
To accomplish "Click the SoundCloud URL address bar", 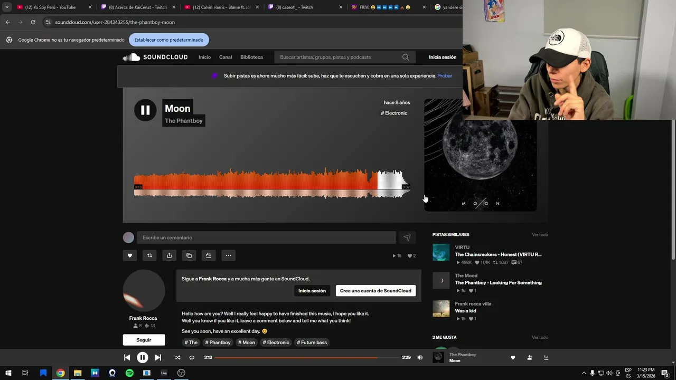I will point(253,22).
